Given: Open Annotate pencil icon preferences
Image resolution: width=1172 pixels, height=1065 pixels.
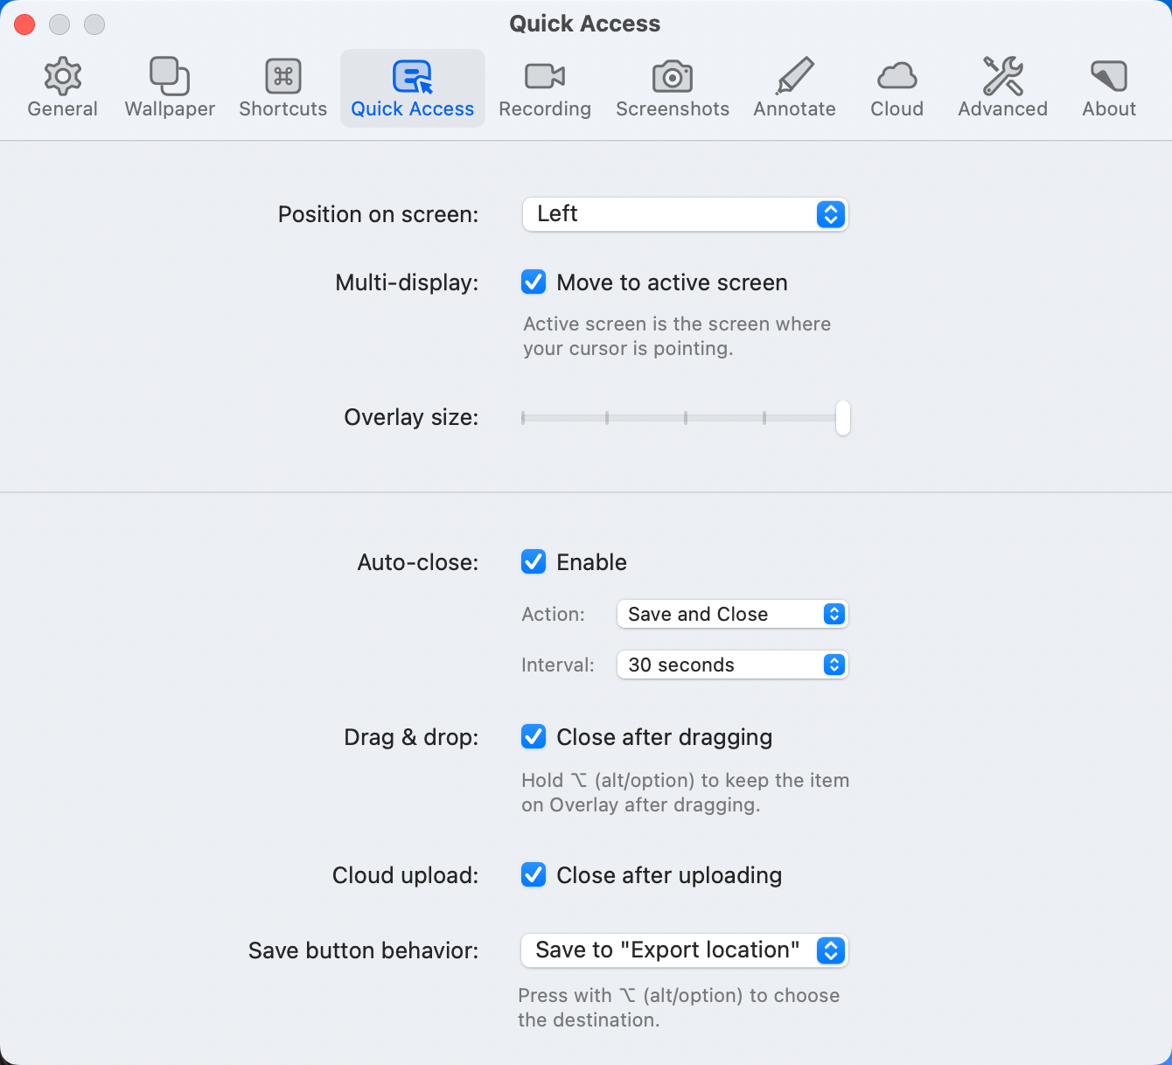Looking at the screenshot, I should tap(794, 77).
